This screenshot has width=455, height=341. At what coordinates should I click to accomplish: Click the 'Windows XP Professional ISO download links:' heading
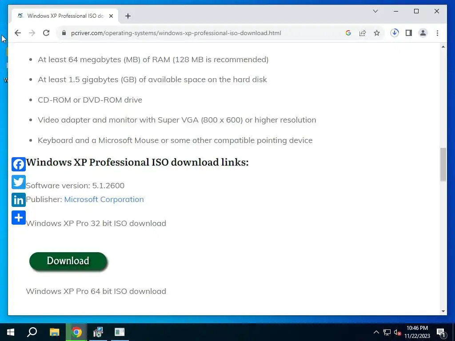point(137,163)
